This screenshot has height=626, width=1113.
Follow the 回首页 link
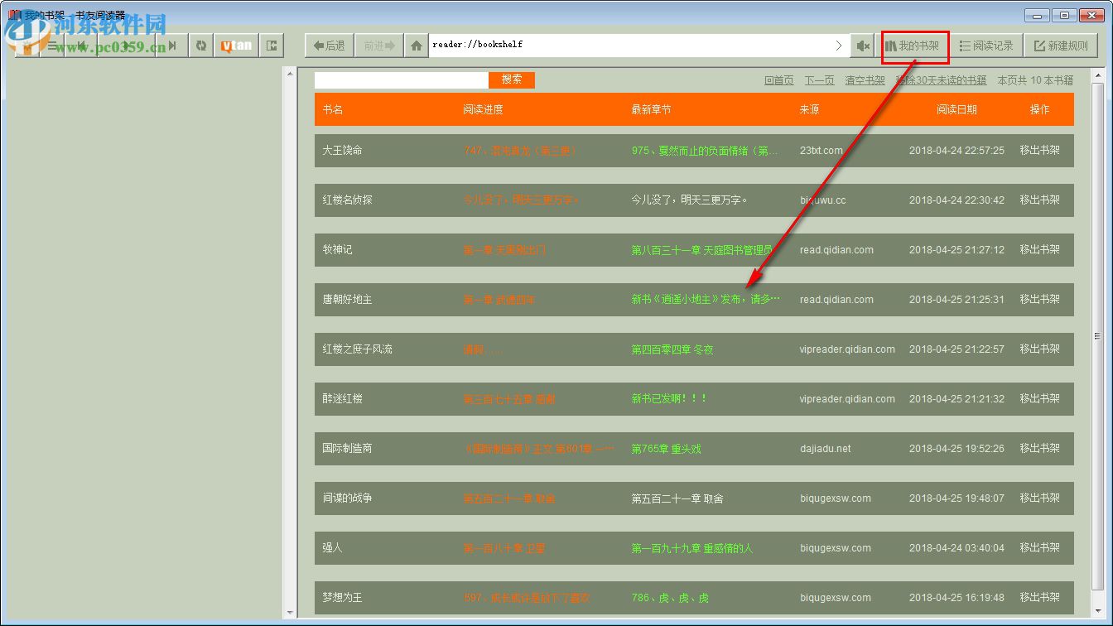[x=778, y=80]
